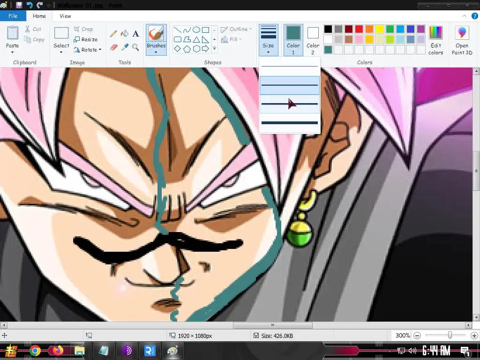Click the zoom slider handle
This screenshot has width=480, height=360.
point(450,336)
